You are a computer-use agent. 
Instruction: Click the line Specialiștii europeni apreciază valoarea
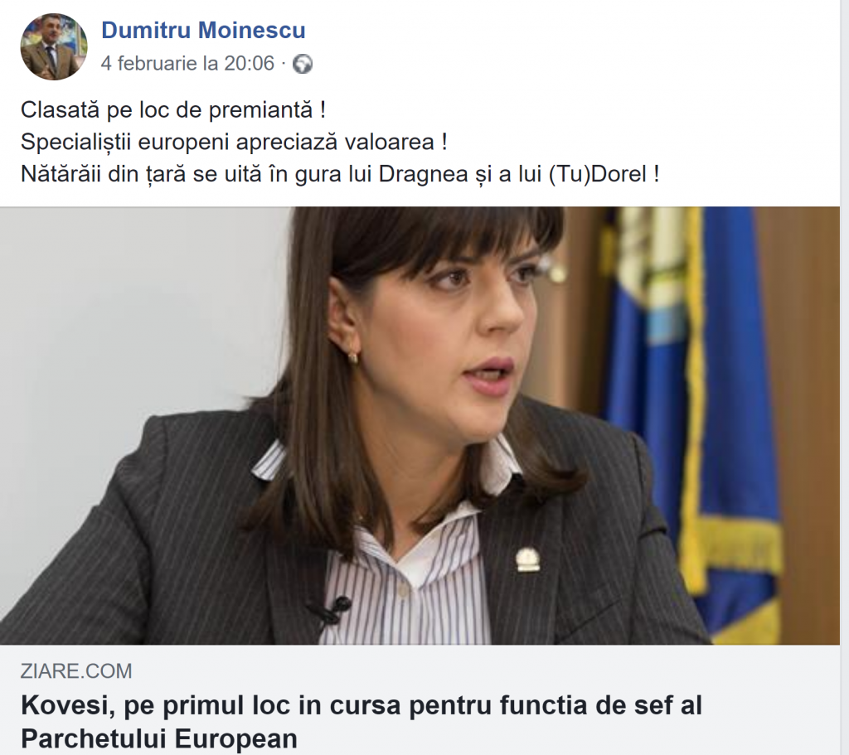234,143
